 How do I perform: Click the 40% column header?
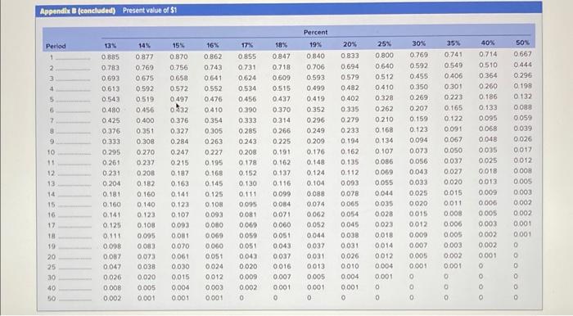488,43
